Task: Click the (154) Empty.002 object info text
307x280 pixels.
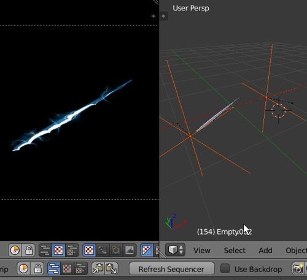Action: tap(224, 232)
